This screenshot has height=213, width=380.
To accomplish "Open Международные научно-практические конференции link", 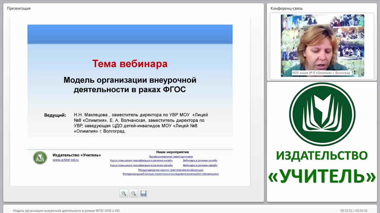I will point(171,170).
